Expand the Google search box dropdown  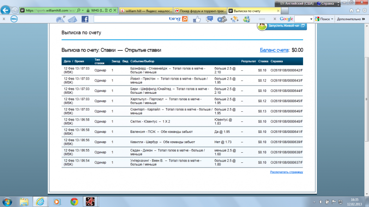pos(311,19)
